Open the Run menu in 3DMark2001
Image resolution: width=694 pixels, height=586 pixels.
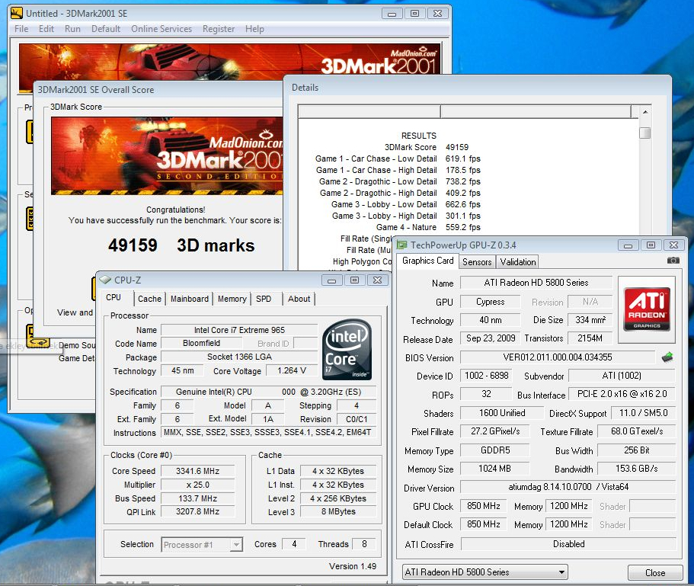(72, 29)
